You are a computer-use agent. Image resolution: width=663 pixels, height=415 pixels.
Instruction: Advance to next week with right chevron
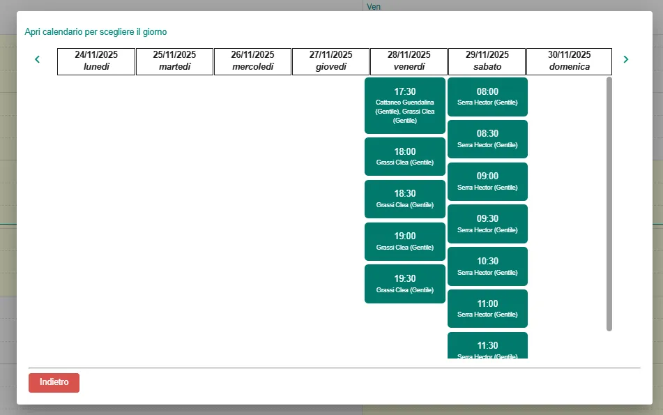(x=625, y=60)
